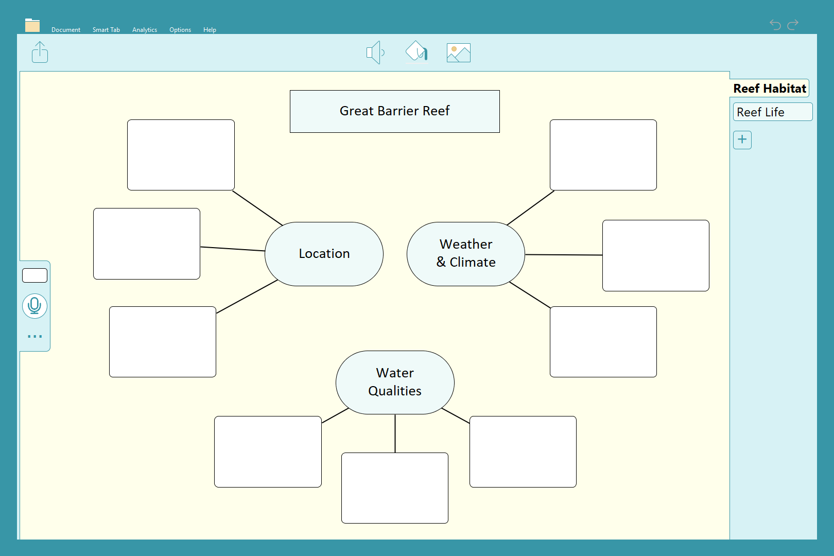Open the Smart Tab menu
The height and width of the screenshot is (556, 834).
106,30
